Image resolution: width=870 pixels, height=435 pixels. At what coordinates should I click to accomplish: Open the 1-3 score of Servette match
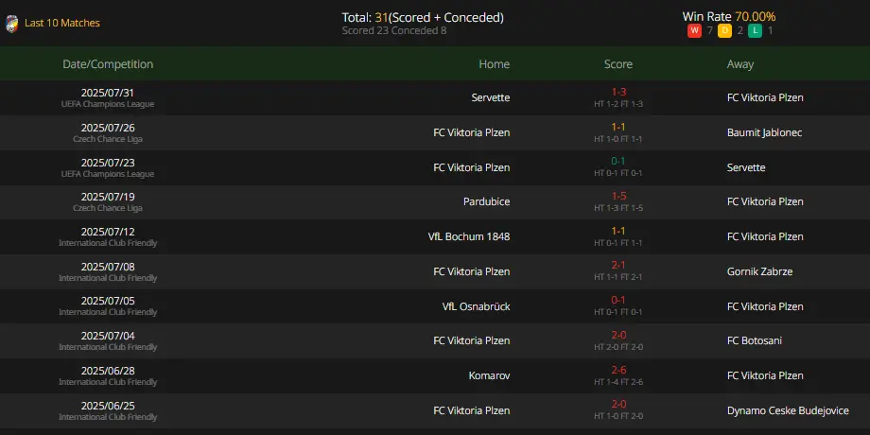(618, 92)
